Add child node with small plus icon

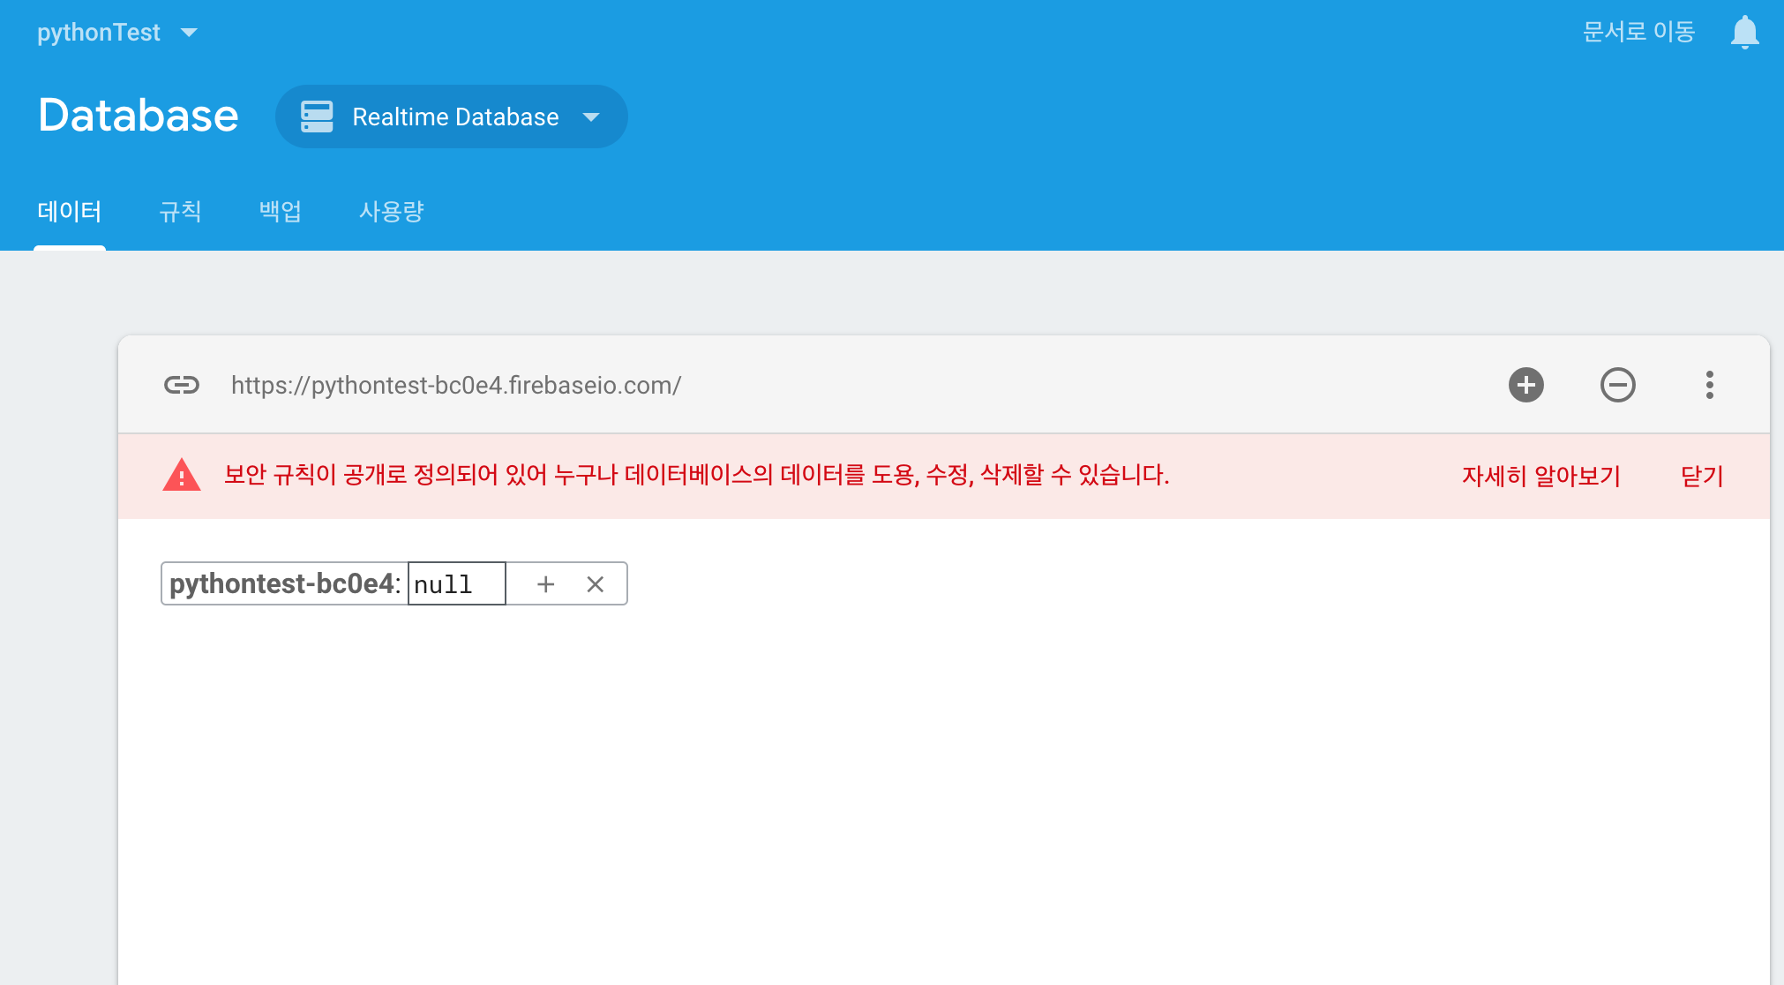(x=545, y=584)
